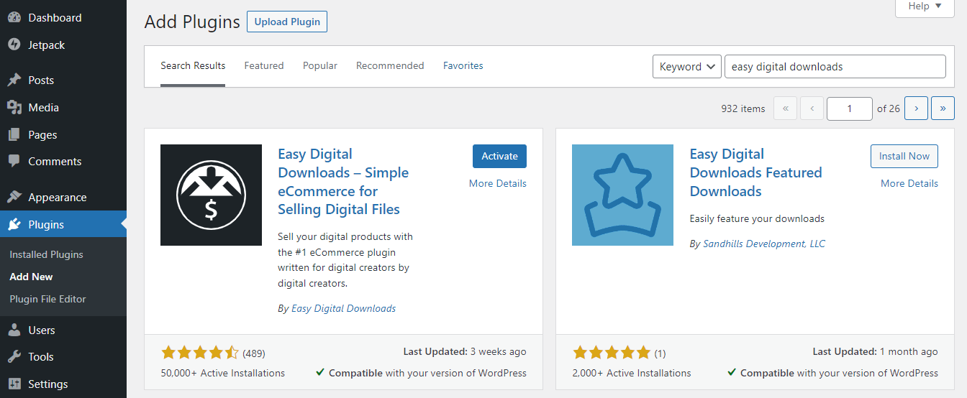This screenshot has height=398, width=967.
Task: Open Plugin File Editor submenu item
Action: (x=47, y=299)
